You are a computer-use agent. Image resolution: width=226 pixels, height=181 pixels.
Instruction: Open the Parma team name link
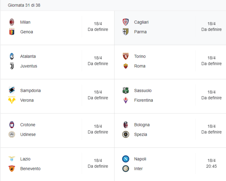[140, 32]
